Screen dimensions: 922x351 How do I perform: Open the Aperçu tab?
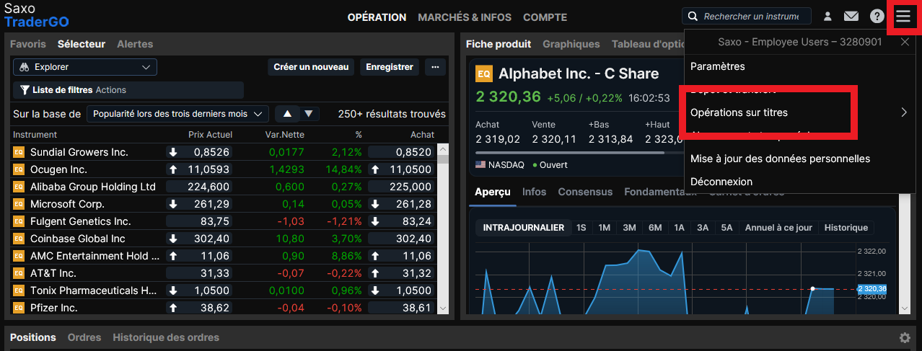coord(493,192)
